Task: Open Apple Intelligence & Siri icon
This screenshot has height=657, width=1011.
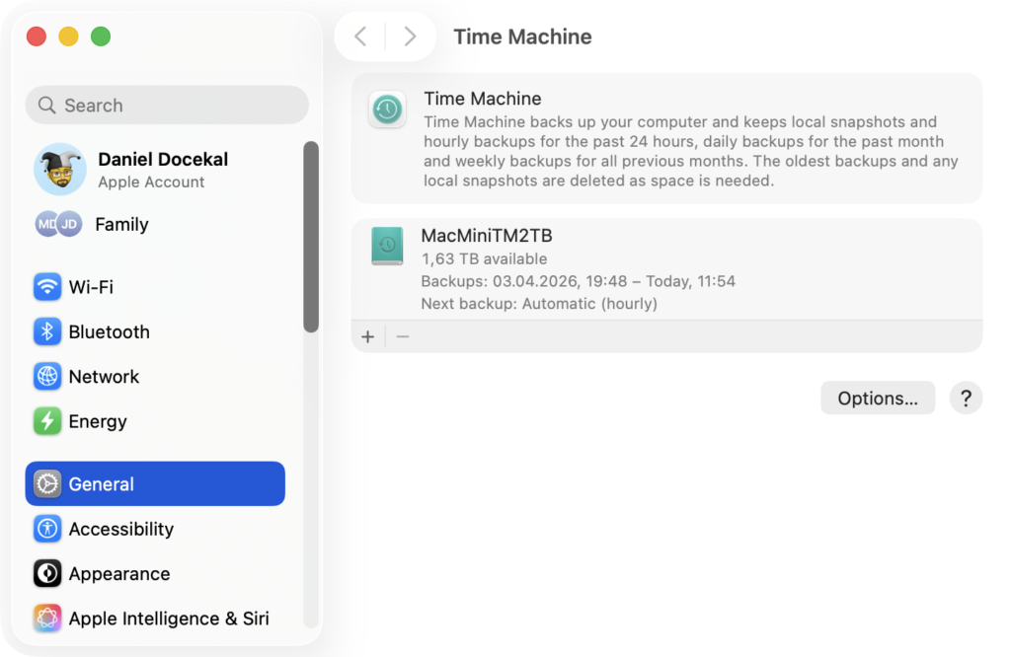Action: (x=47, y=619)
